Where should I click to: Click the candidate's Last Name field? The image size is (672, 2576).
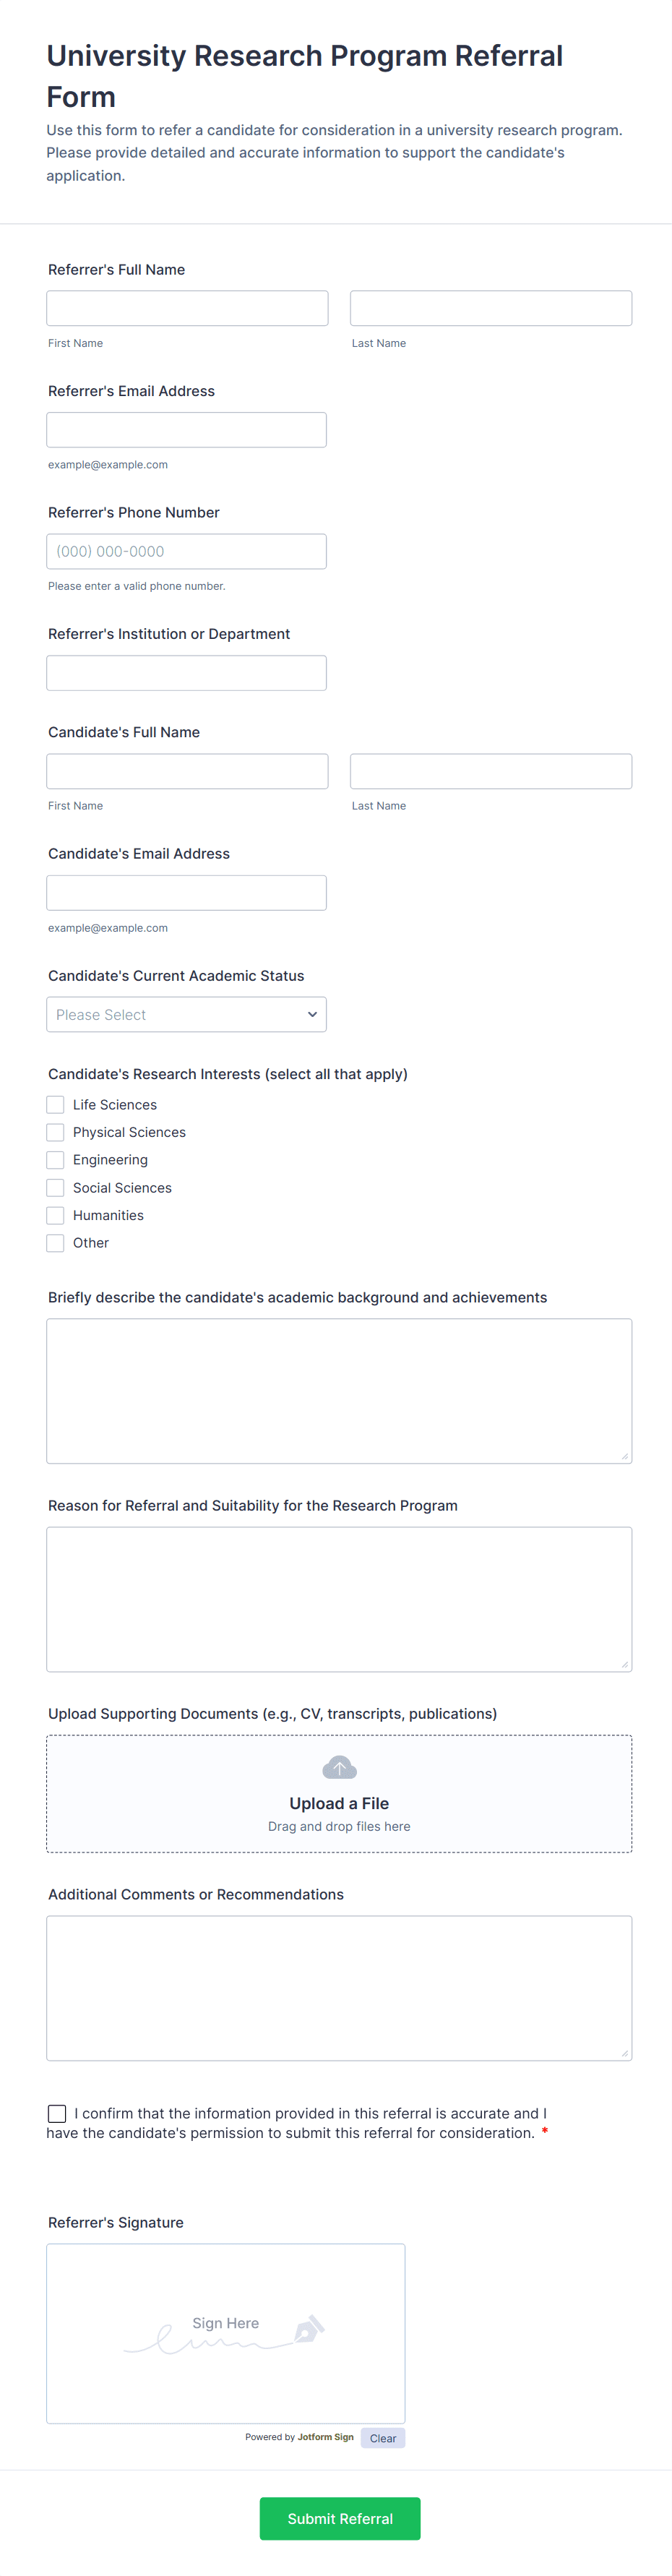[490, 770]
